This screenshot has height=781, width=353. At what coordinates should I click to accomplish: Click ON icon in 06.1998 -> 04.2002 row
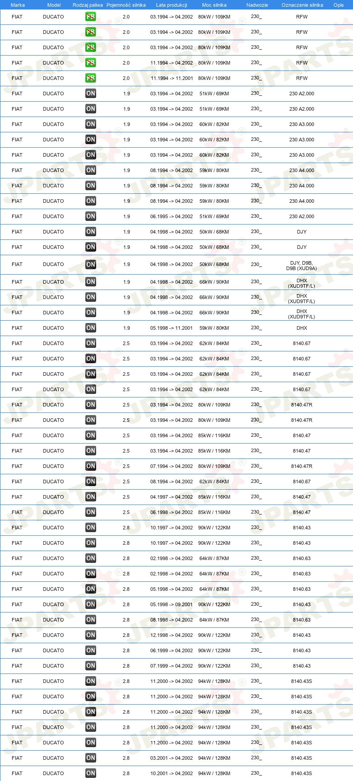(x=91, y=512)
